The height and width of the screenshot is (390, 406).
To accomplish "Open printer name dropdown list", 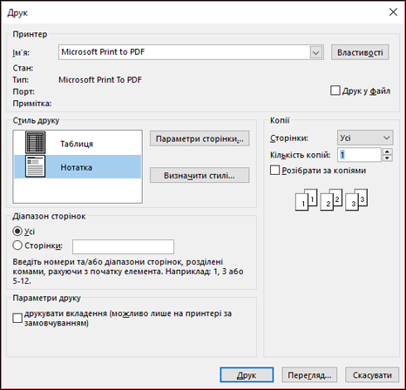I will click(316, 52).
